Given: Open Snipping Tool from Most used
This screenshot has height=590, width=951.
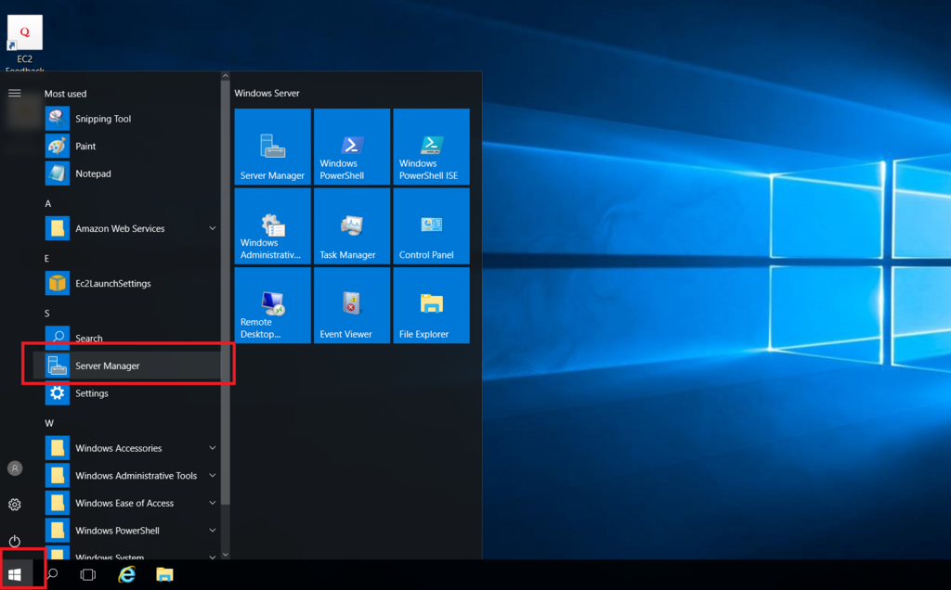Looking at the screenshot, I should [x=126, y=119].
